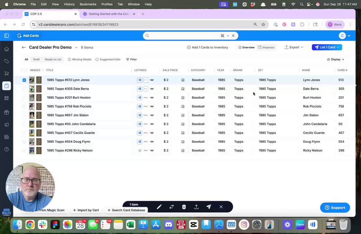The height and width of the screenshot is (234, 361).
Task: Open the Filter menu
Action: [x=131, y=59]
